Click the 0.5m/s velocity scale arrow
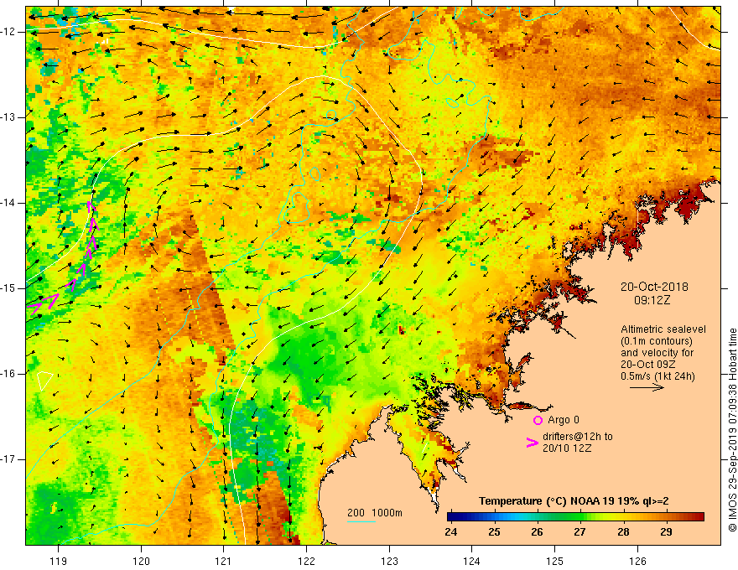 point(647,387)
